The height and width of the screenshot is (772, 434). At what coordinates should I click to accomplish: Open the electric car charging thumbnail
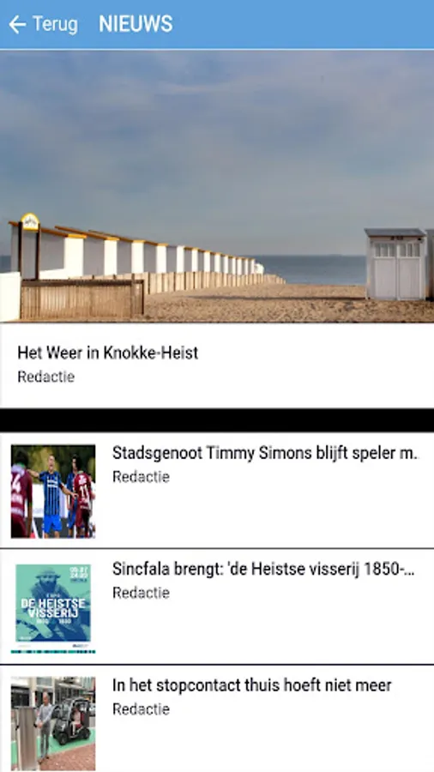point(53,723)
